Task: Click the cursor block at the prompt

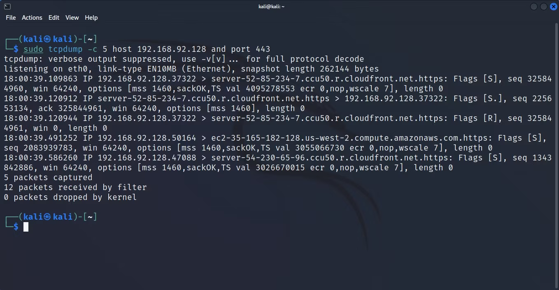Action: click(x=26, y=227)
